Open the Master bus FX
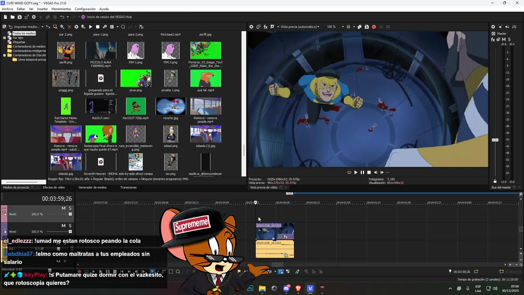Screen dimensions: 524x295 click(493, 39)
